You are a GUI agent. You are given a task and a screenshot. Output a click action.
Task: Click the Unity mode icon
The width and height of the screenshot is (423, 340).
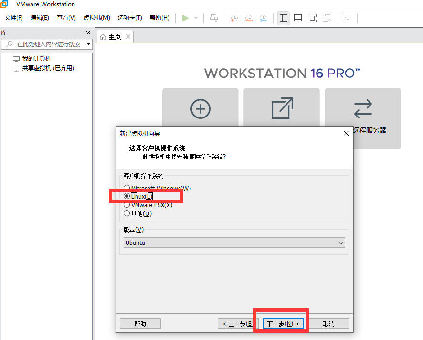(x=327, y=18)
